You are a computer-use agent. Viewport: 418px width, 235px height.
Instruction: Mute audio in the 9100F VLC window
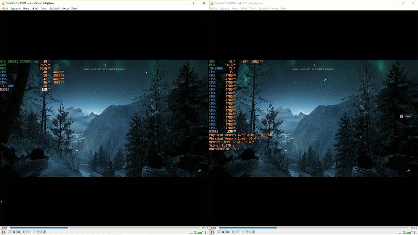coord(192,233)
